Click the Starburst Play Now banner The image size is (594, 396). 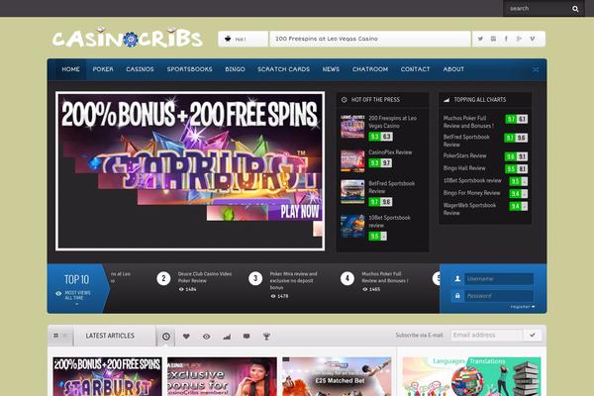pyautogui.click(x=190, y=171)
